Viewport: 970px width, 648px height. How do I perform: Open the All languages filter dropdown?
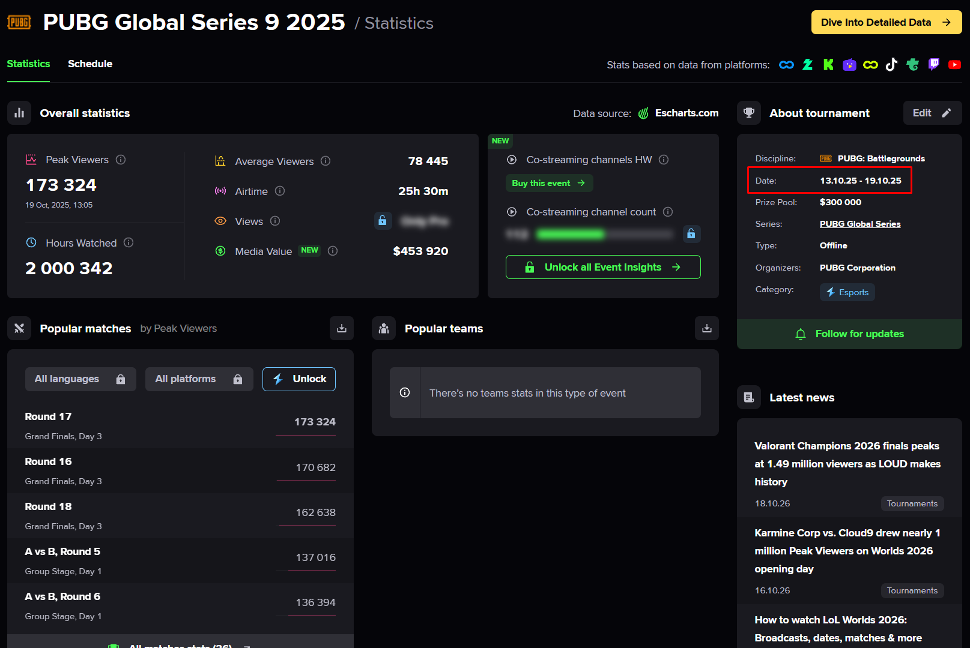[80, 379]
